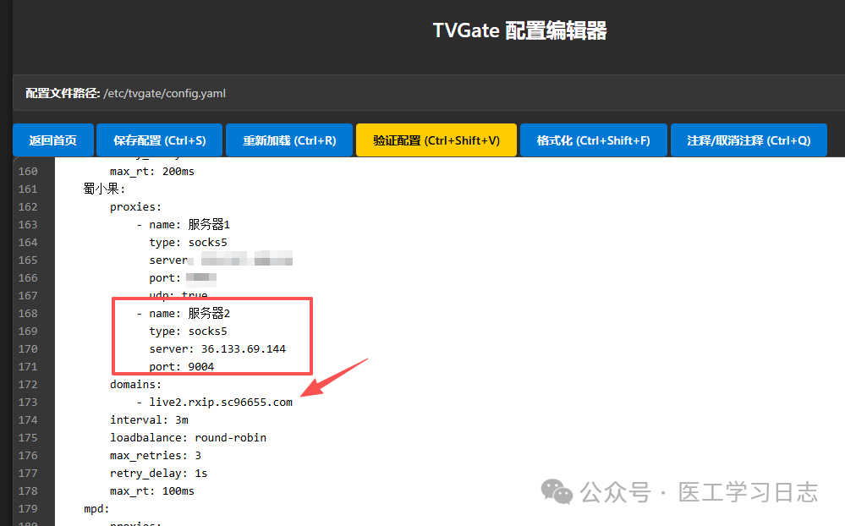Click the 返回首页 button

52,140
